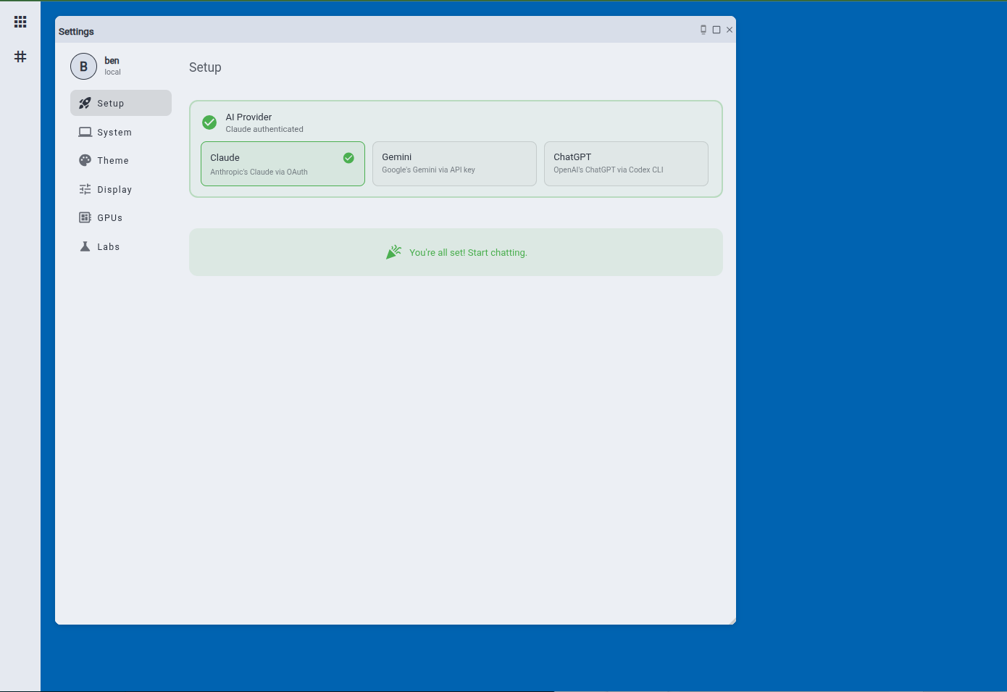Select the Claude provider card
This screenshot has width=1007, height=692.
283,163
